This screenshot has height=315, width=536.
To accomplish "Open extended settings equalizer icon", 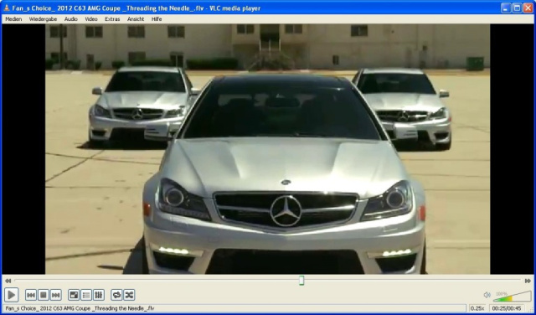I will pyautogui.click(x=99, y=295).
